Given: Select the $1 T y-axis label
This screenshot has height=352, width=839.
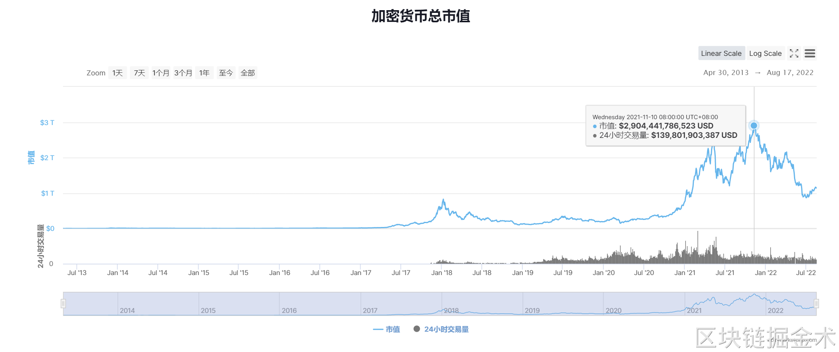Looking at the screenshot, I should click(x=48, y=193).
